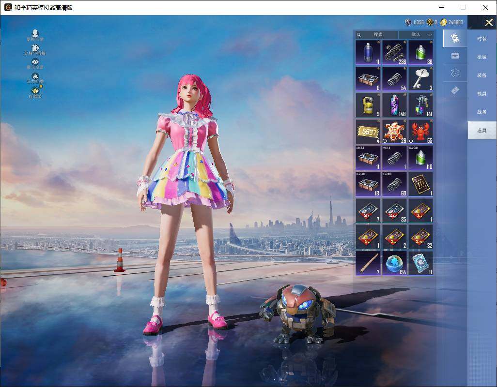Image resolution: width=497 pixels, height=387 pixels.
Task: Toggle the 展示设置 eye display icon
Action: pos(35,63)
